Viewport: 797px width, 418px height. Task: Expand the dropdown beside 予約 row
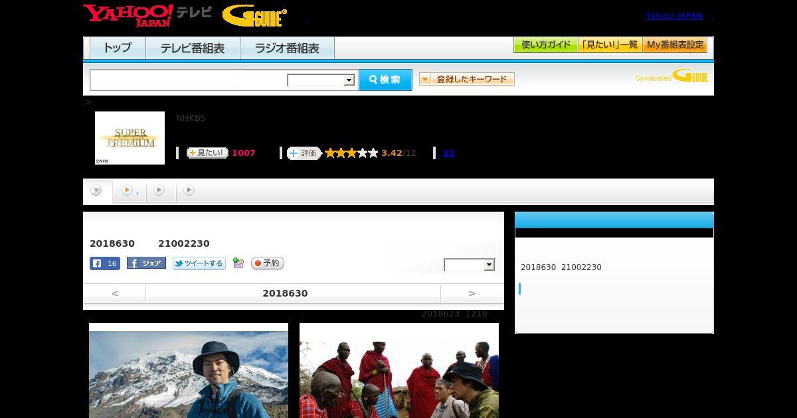pos(470,265)
